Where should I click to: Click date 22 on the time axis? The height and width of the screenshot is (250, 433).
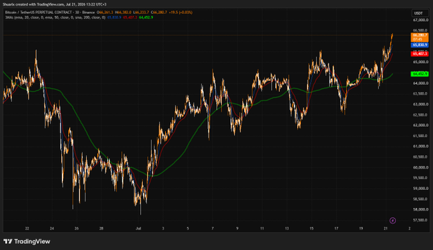(27, 228)
